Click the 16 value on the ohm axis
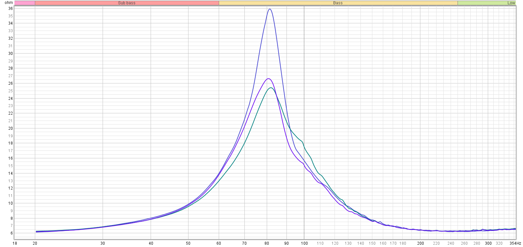The width and height of the screenshot is (523, 247). (11, 158)
